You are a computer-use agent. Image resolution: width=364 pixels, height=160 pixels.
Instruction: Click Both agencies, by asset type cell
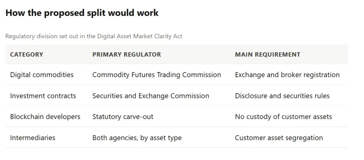(137, 138)
